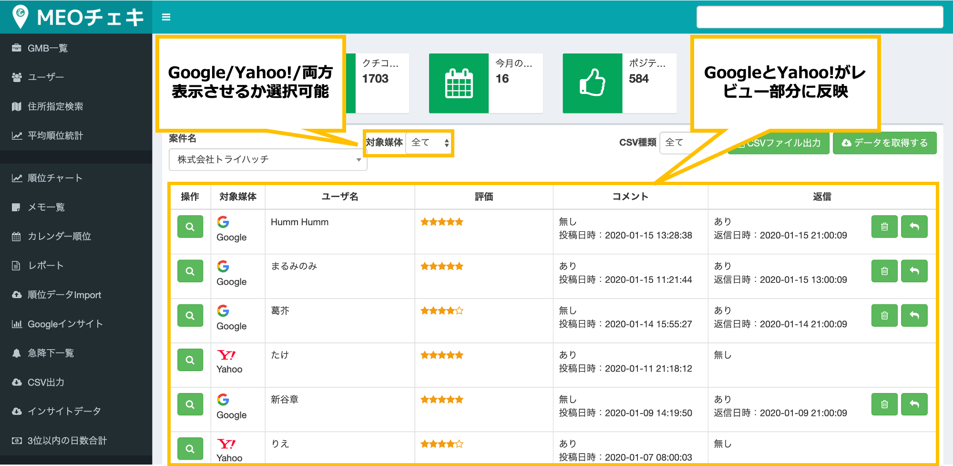Click star rating for りえ
This screenshot has width=953, height=466.
pyautogui.click(x=442, y=444)
